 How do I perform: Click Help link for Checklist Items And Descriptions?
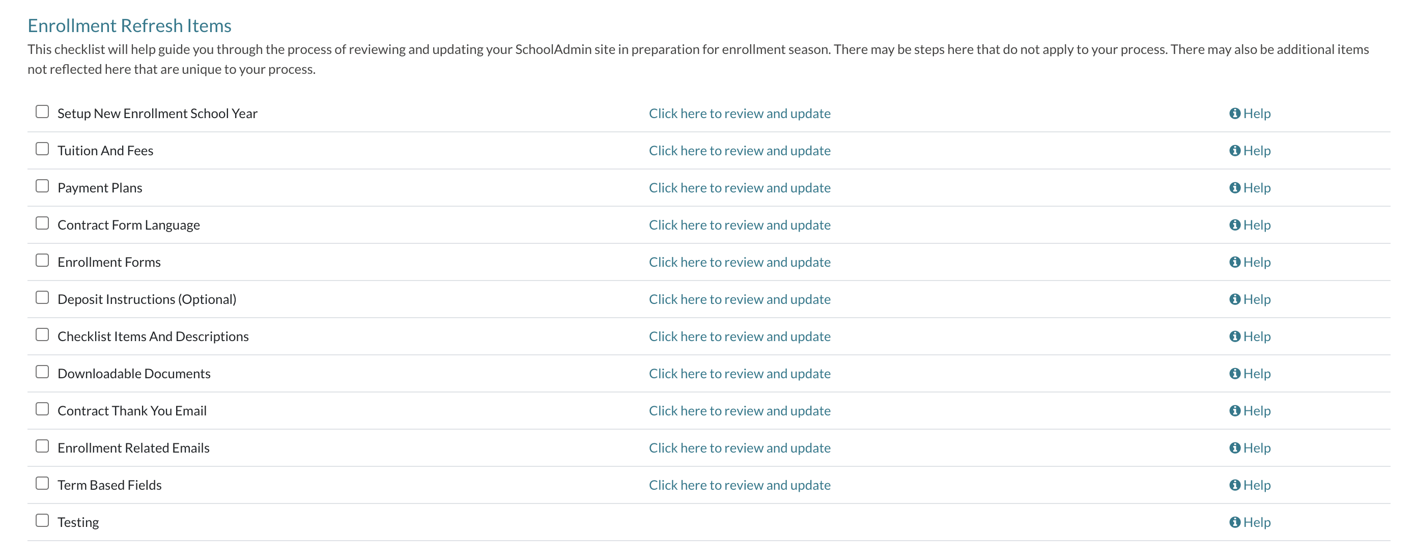tap(1256, 337)
